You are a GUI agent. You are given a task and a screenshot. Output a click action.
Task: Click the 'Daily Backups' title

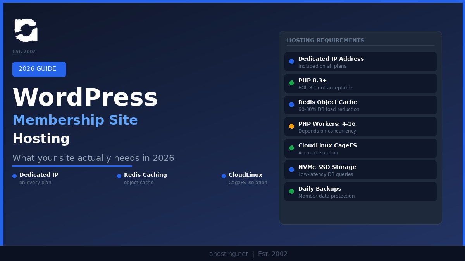(320, 189)
